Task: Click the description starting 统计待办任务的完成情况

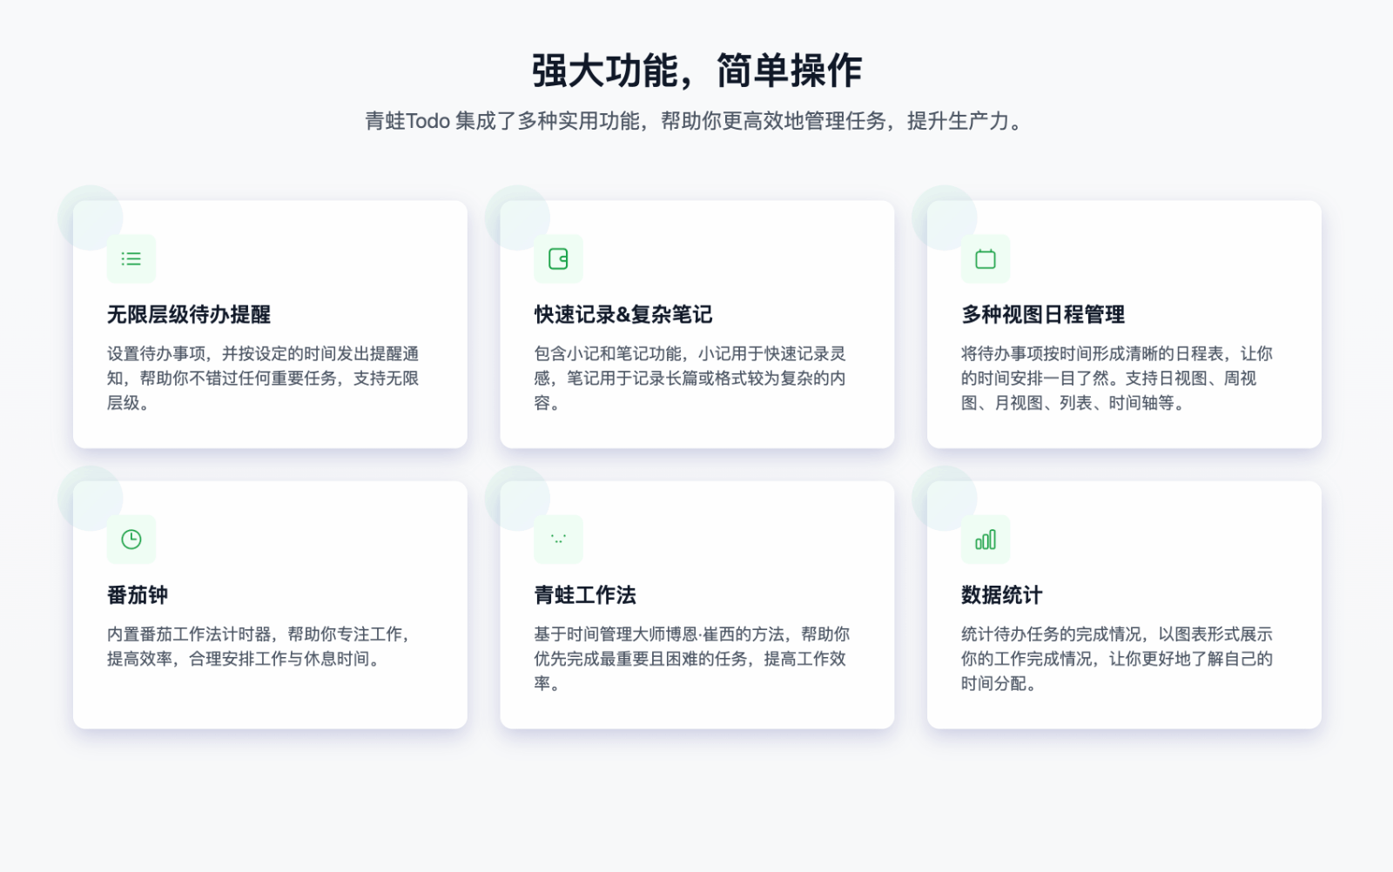Action: click(1117, 659)
